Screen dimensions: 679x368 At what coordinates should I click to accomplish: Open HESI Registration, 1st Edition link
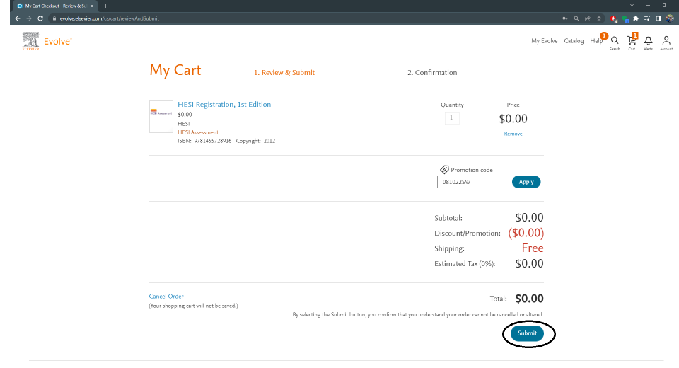pyautogui.click(x=224, y=105)
